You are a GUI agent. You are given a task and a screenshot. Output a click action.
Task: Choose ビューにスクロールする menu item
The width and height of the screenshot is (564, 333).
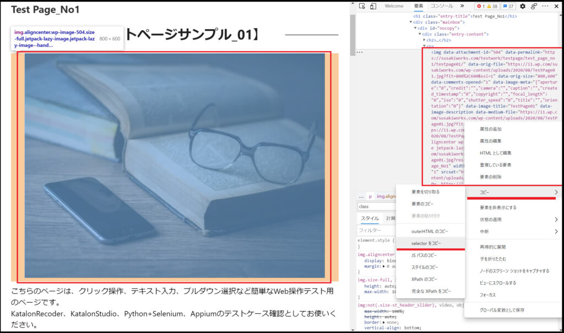pos(498,283)
